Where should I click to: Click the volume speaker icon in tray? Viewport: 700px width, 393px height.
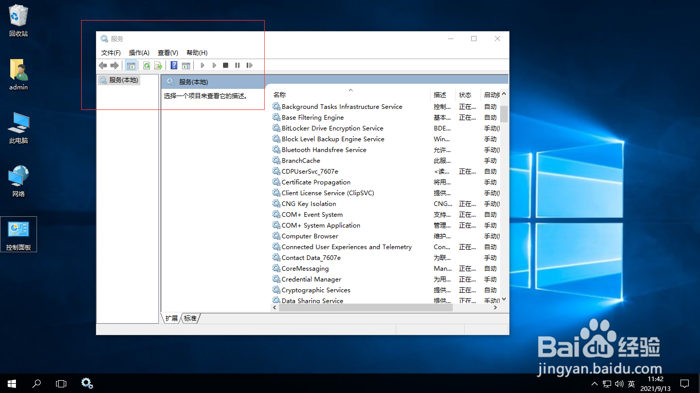[x=619, y=384]
